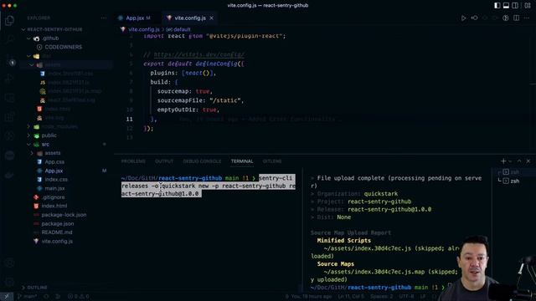Open package-lock.json in explorer
This screenshot has width=536, height=301.
[64, 215]
